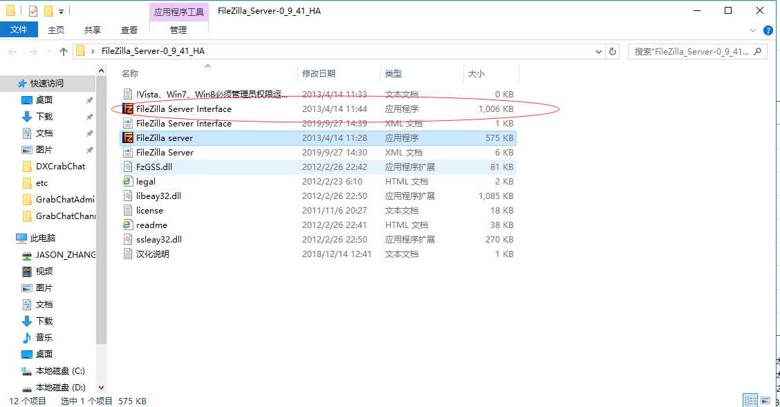Click the FileZilla Server XML file icon
Viewport: 780px width, 407px height.
coord(128,153)
